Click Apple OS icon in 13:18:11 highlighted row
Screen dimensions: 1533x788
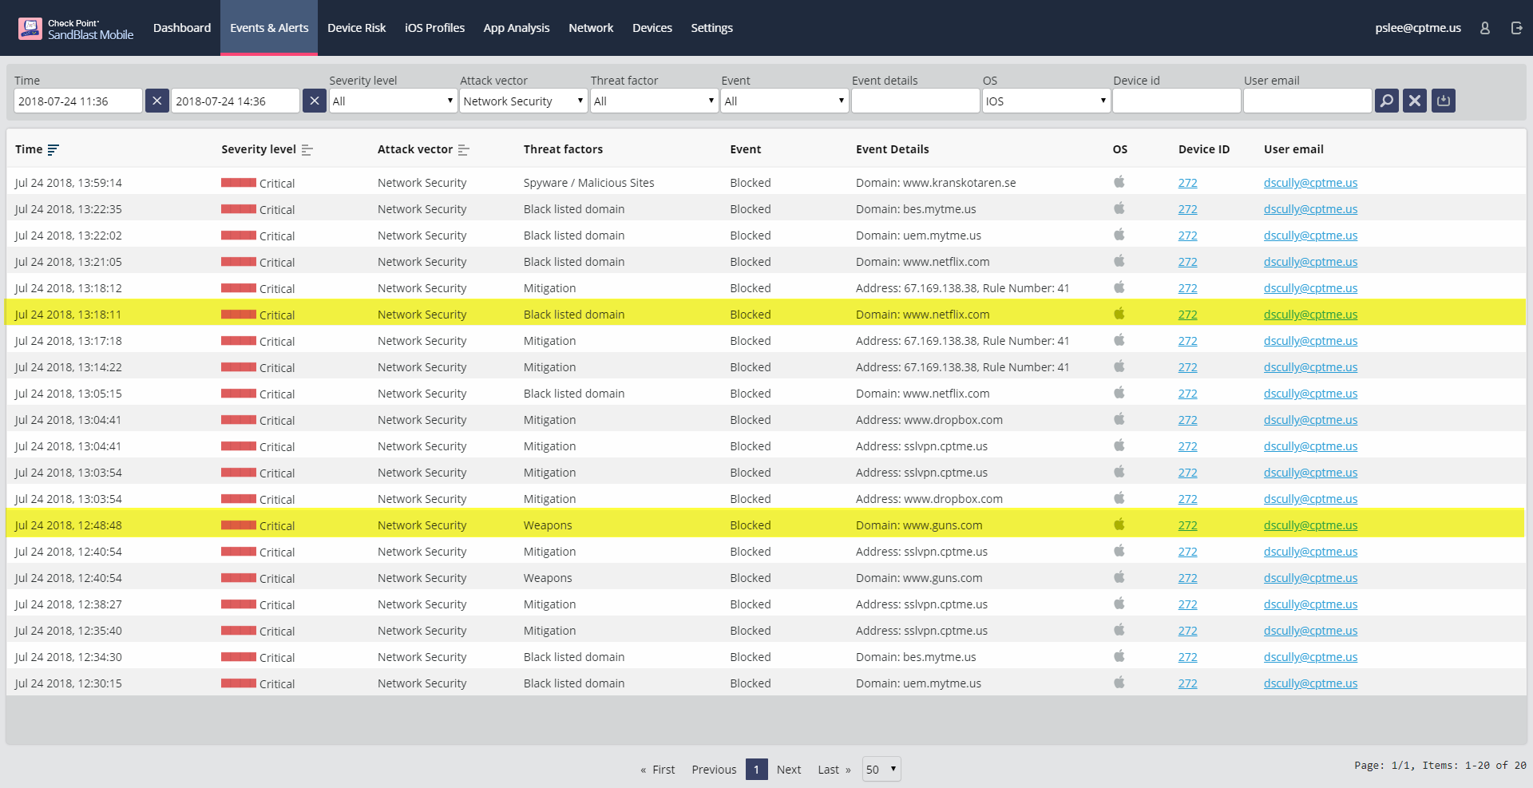(x=1119, y=314)
